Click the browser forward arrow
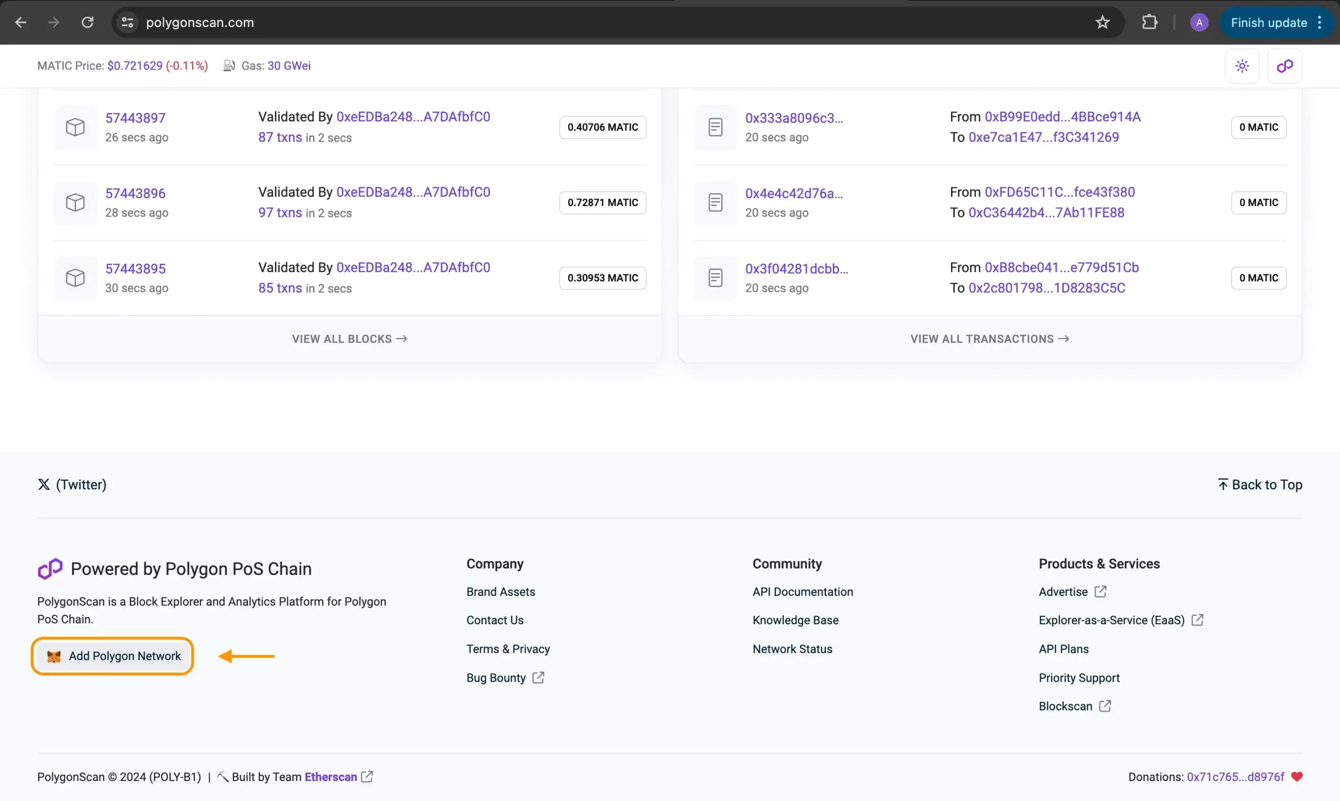This screenshot has height=801, width=1340. [53, 22]
